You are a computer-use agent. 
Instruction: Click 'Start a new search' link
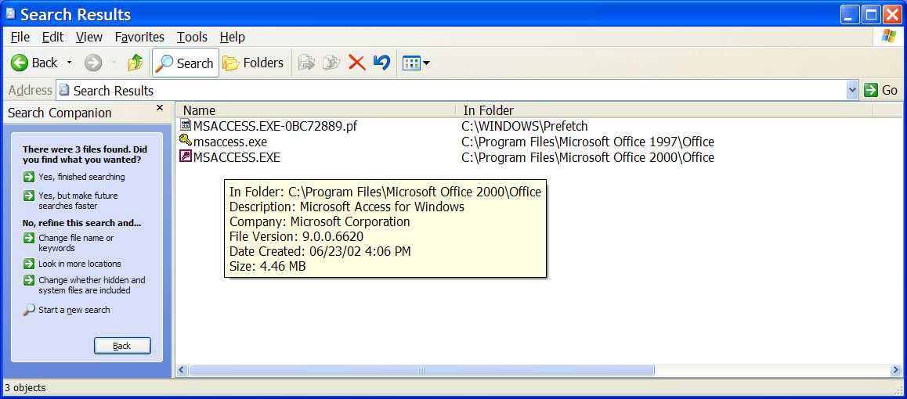(74, 310)
